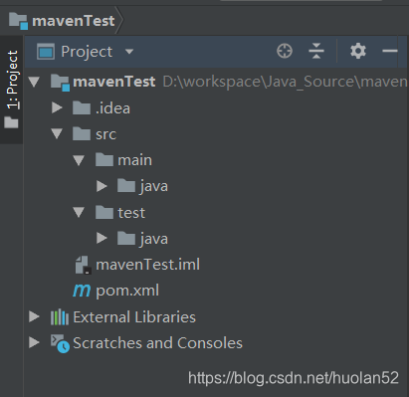Click the module icon beside mavenTest root node
The height and width of the screenshot is (397, 409).
(x=60, y=83)
